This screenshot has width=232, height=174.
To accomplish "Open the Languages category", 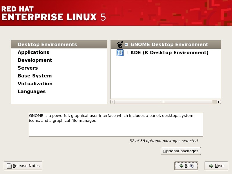I will [x=59, y=91].
